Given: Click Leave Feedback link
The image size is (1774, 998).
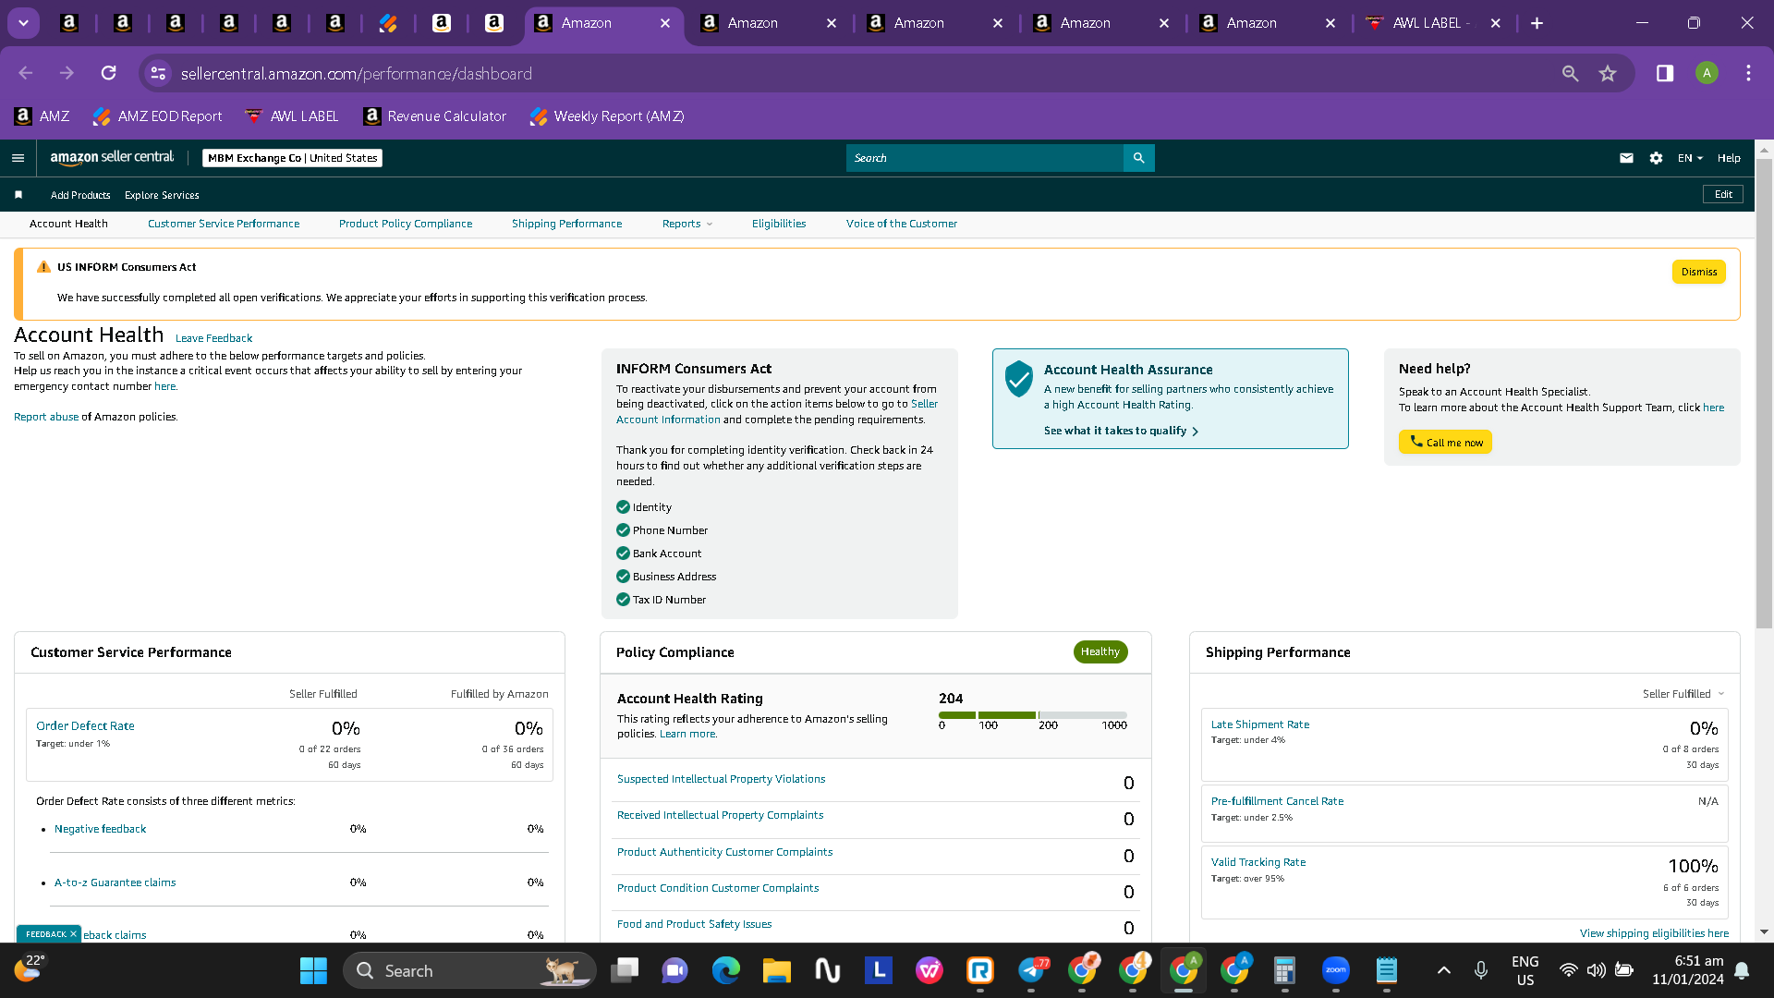Looking at the screenshot, I should (x=213, y=338).
